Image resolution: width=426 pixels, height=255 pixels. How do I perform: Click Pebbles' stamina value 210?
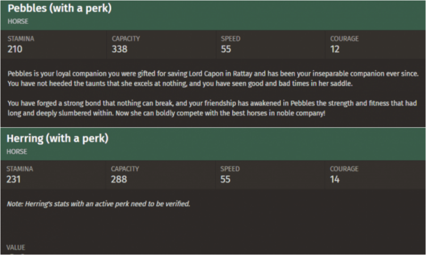(x=15, y=49)
